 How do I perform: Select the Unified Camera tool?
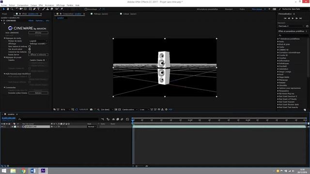click(x=21, y=9)
